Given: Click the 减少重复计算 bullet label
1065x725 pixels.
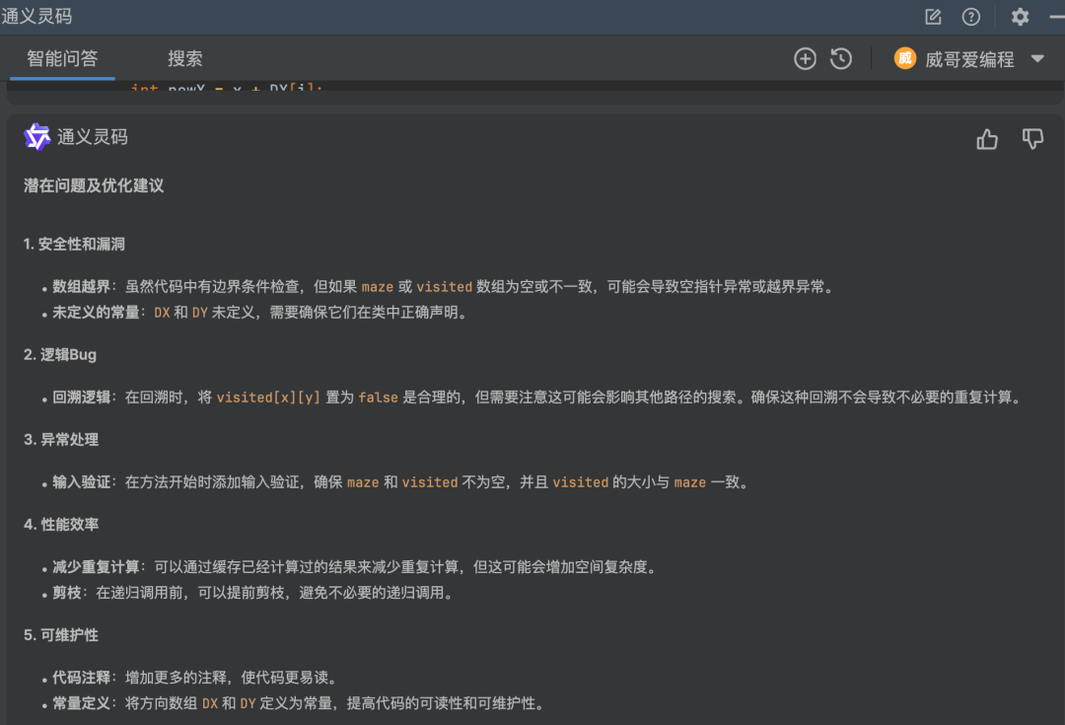Looking at the screenshot, I should click(x=96, y=567).
